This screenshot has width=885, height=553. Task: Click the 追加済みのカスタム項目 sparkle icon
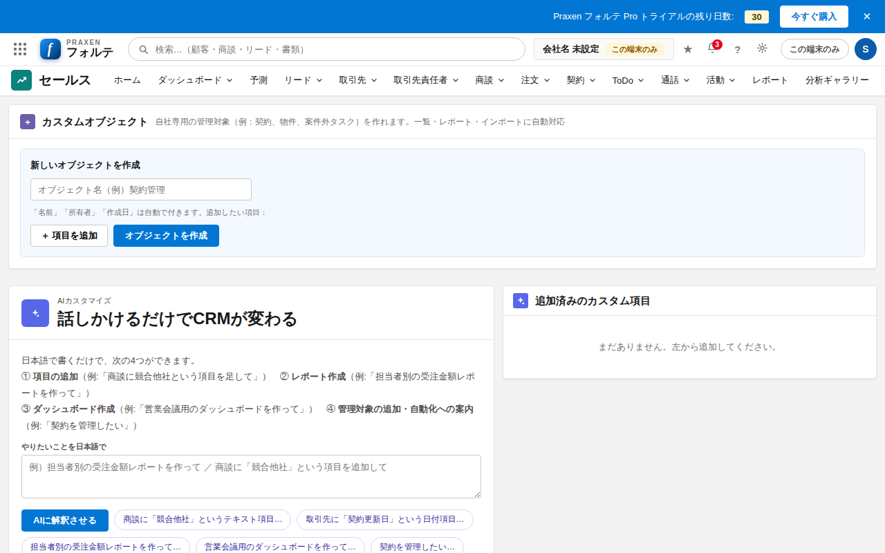[521, 301]
